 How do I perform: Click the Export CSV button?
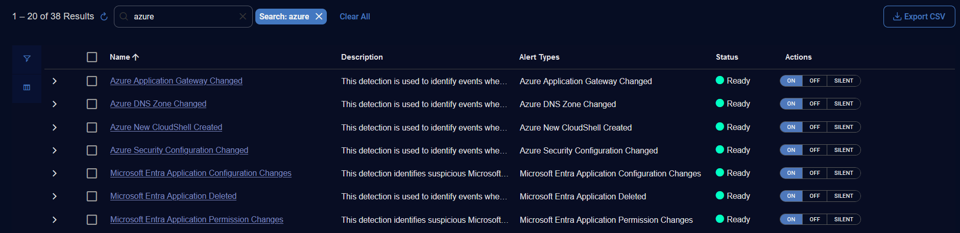pos(919,17)
